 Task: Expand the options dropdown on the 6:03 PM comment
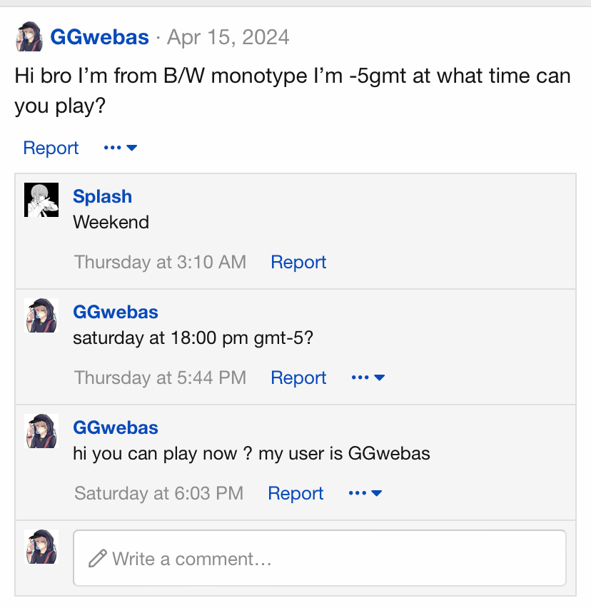(x=365, y=493)
